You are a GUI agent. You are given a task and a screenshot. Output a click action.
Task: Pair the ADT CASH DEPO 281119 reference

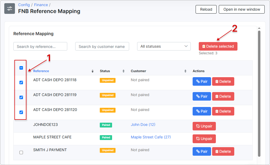[x=202, y=96]
